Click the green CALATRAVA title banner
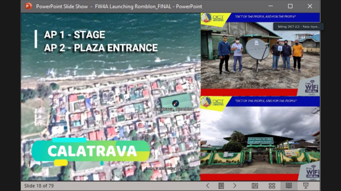The height and width of the screenshot is (191, 341). click(x=91, y=151)
